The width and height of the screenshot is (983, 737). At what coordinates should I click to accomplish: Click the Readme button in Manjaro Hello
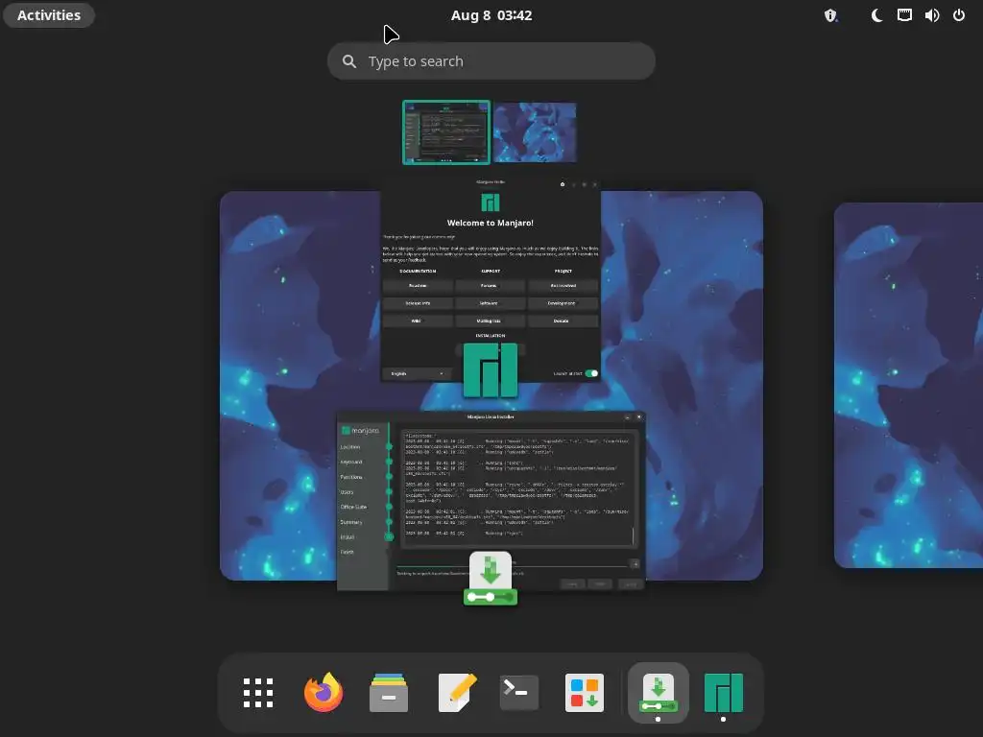418,286
